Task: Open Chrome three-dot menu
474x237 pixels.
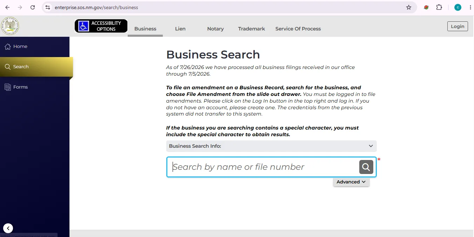Action: point(470,7)
